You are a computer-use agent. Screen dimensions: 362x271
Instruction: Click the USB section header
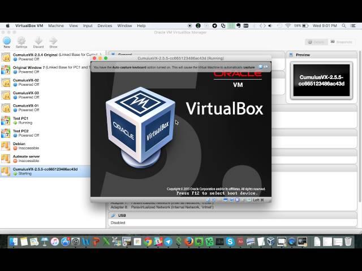[x=232, y=216]
